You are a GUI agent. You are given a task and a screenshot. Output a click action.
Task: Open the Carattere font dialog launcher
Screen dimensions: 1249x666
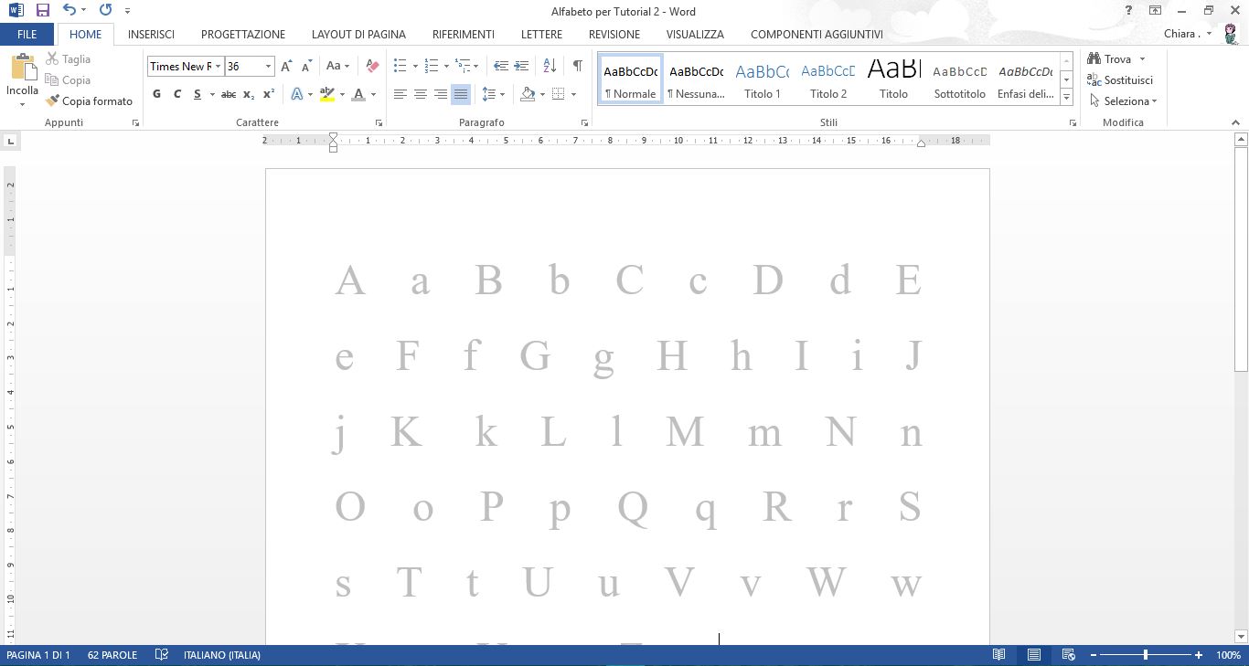[x=379, y=122]
